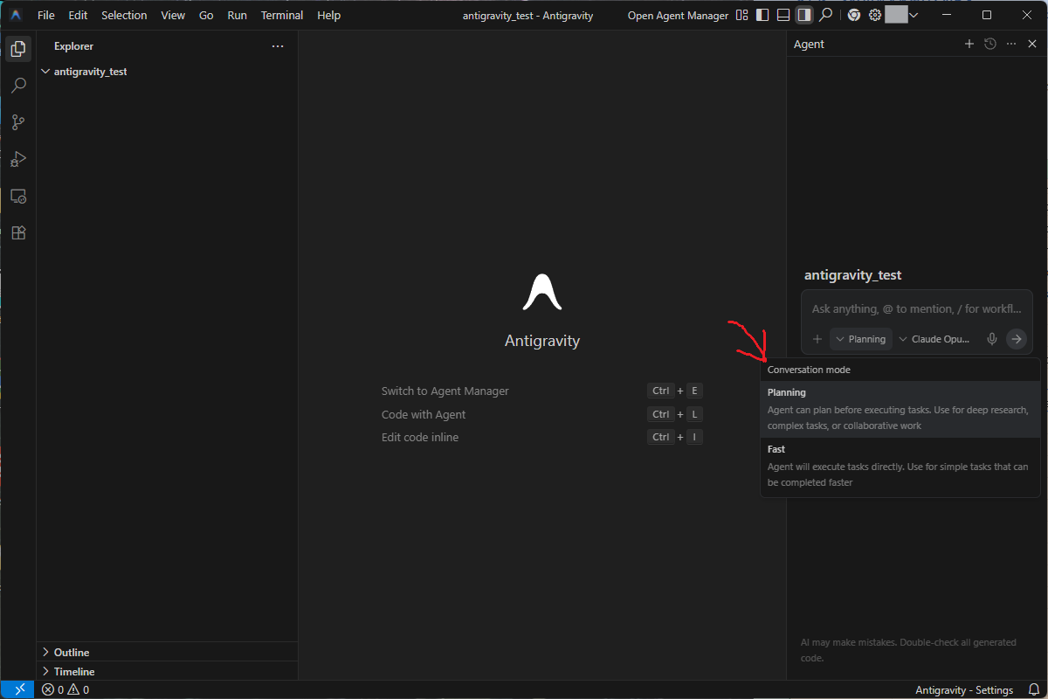The width and height of the screenshot is (1048, 699).
Task: Click Open Agent Manager button
Action: [x=678, y=16]
